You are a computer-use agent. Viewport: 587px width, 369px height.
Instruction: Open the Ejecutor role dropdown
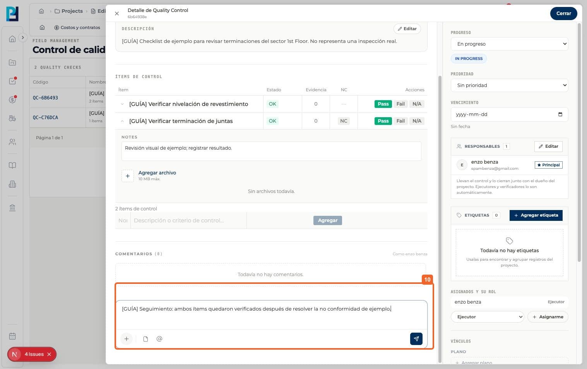[487, 317]
